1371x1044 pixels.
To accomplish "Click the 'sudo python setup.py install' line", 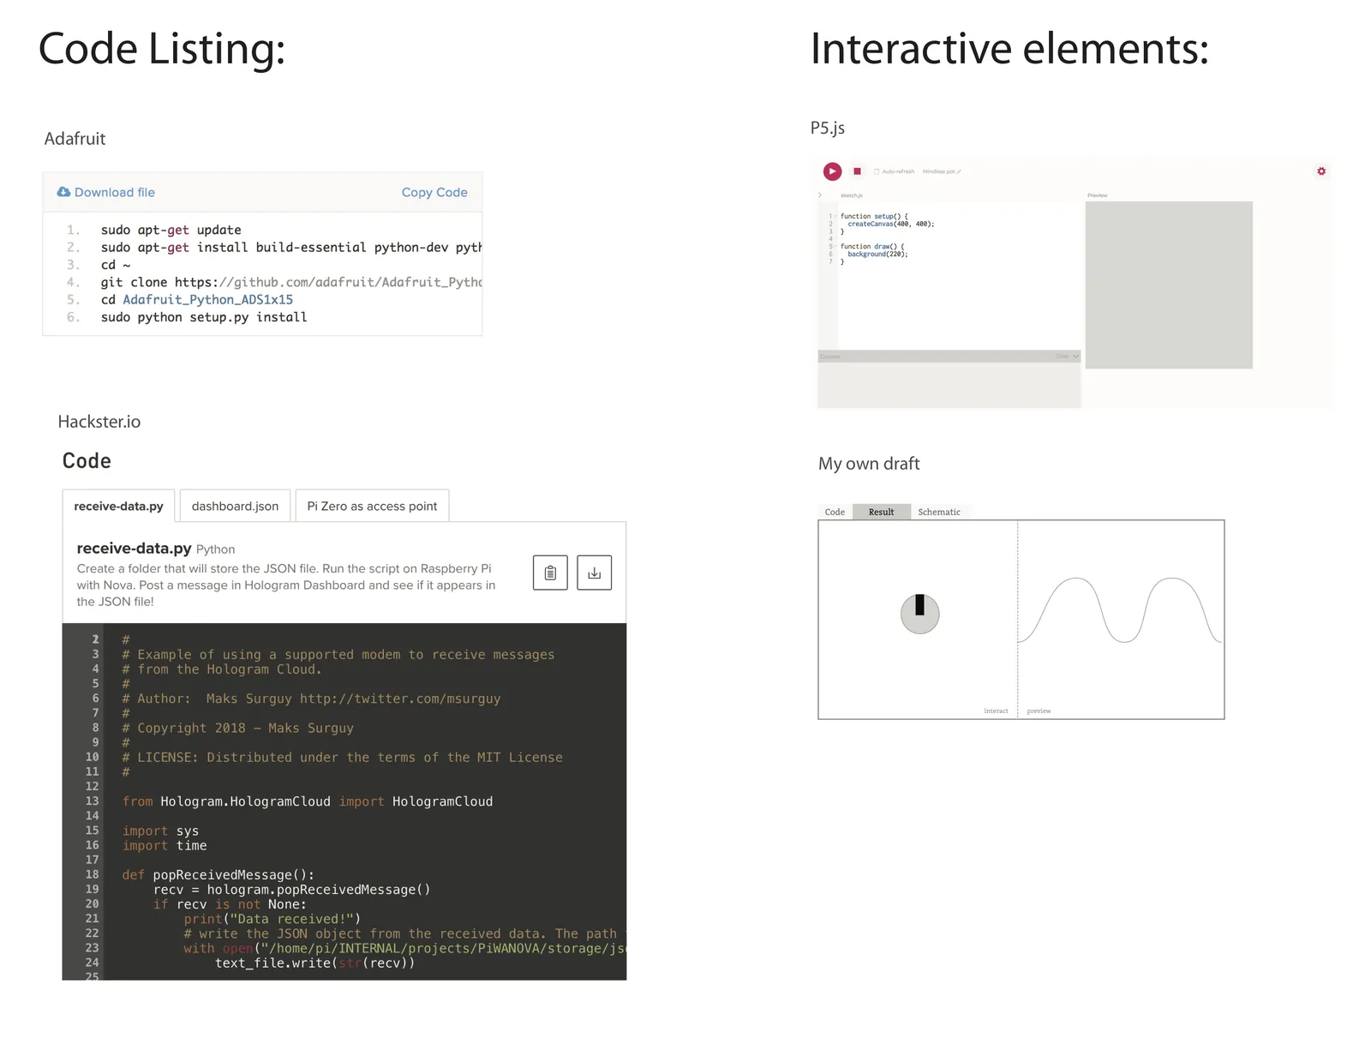I will 204,317.
